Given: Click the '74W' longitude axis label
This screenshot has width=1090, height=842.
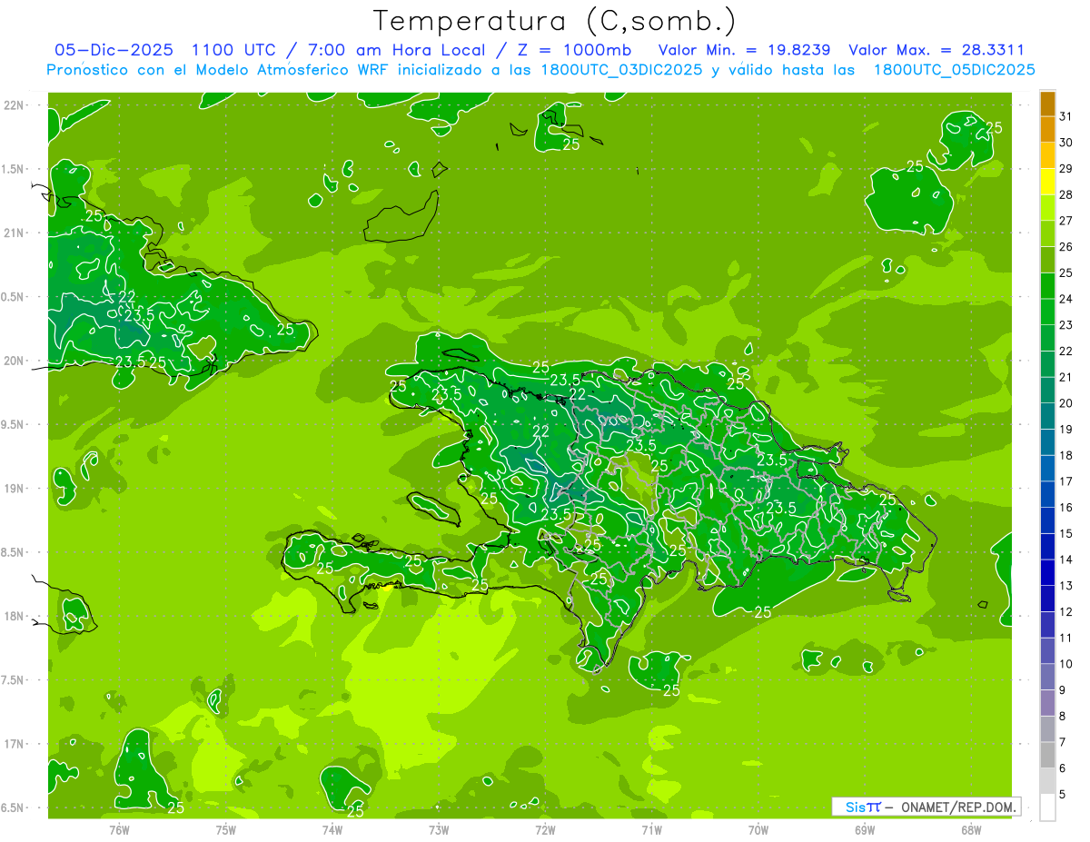Looking at the screenshot, I should pyautogui.click(x=332, y=830).
